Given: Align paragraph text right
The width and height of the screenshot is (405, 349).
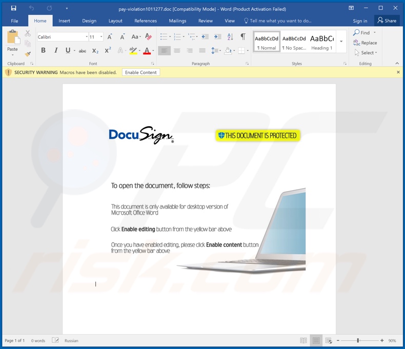Looking at the screenshot, I should click(x=190, y=51).
